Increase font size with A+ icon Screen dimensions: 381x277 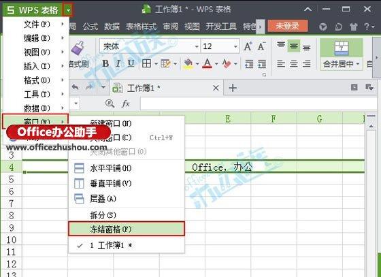[x=248, y=46]
